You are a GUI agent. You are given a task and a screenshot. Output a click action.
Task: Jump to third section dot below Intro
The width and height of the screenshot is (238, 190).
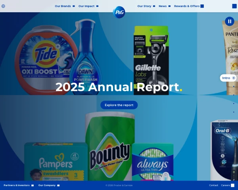[x=234, y=95]
